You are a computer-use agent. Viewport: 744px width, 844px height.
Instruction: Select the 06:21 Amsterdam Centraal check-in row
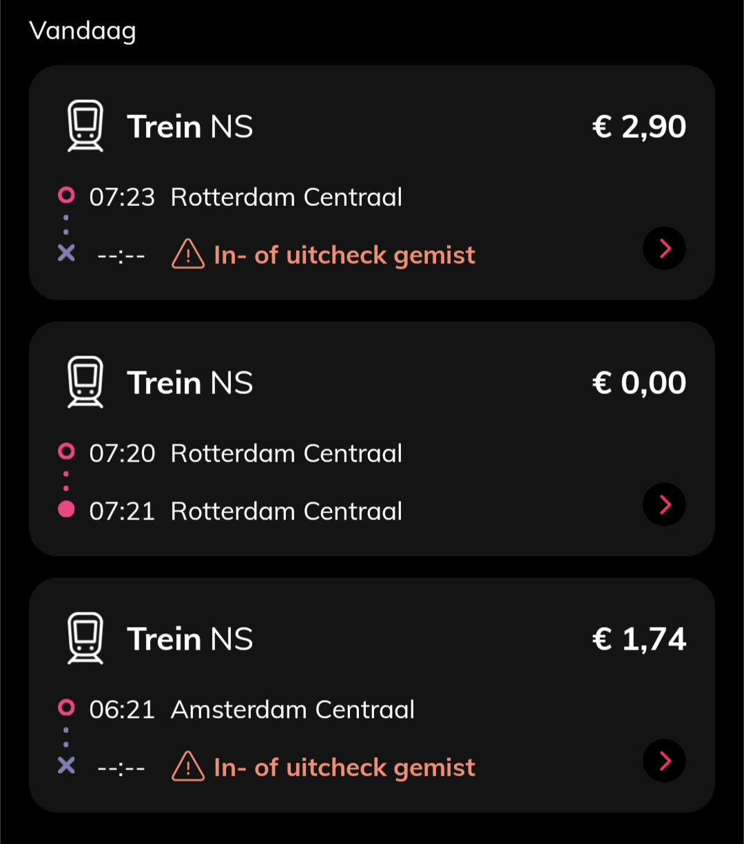[x=251, y=710]
